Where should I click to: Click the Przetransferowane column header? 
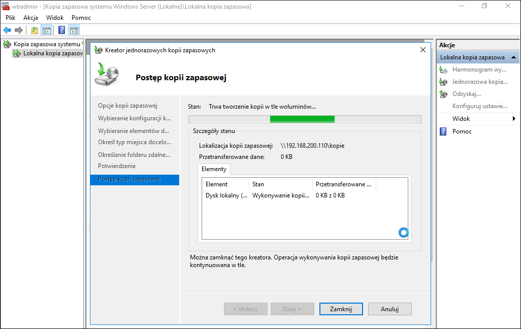point(344,184)
